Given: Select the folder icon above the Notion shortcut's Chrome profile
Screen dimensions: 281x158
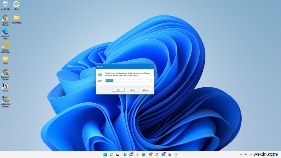Looking at the screenshot, I should click(5, 60).
